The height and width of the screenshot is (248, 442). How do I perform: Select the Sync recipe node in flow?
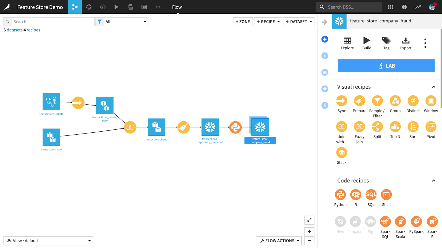pos(78,103)
